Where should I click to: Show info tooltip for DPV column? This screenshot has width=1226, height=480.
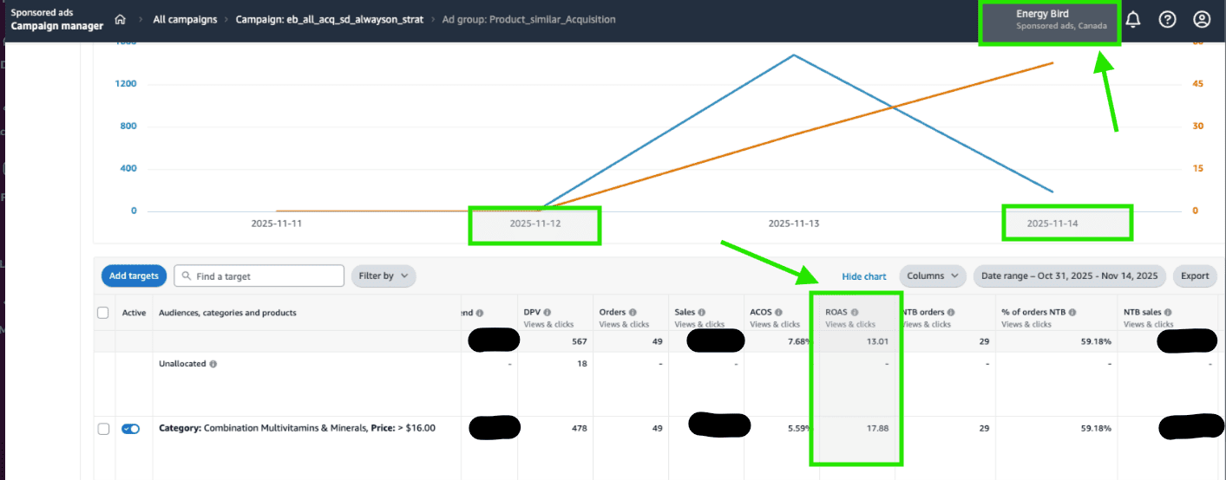coord(547,313)
